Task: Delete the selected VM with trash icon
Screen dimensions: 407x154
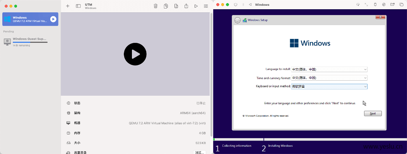Action: 156,6
